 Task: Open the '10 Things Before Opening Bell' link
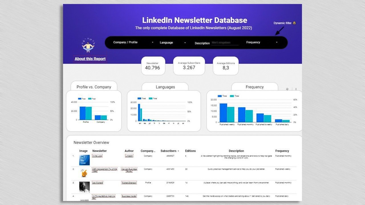pos(104,197)
